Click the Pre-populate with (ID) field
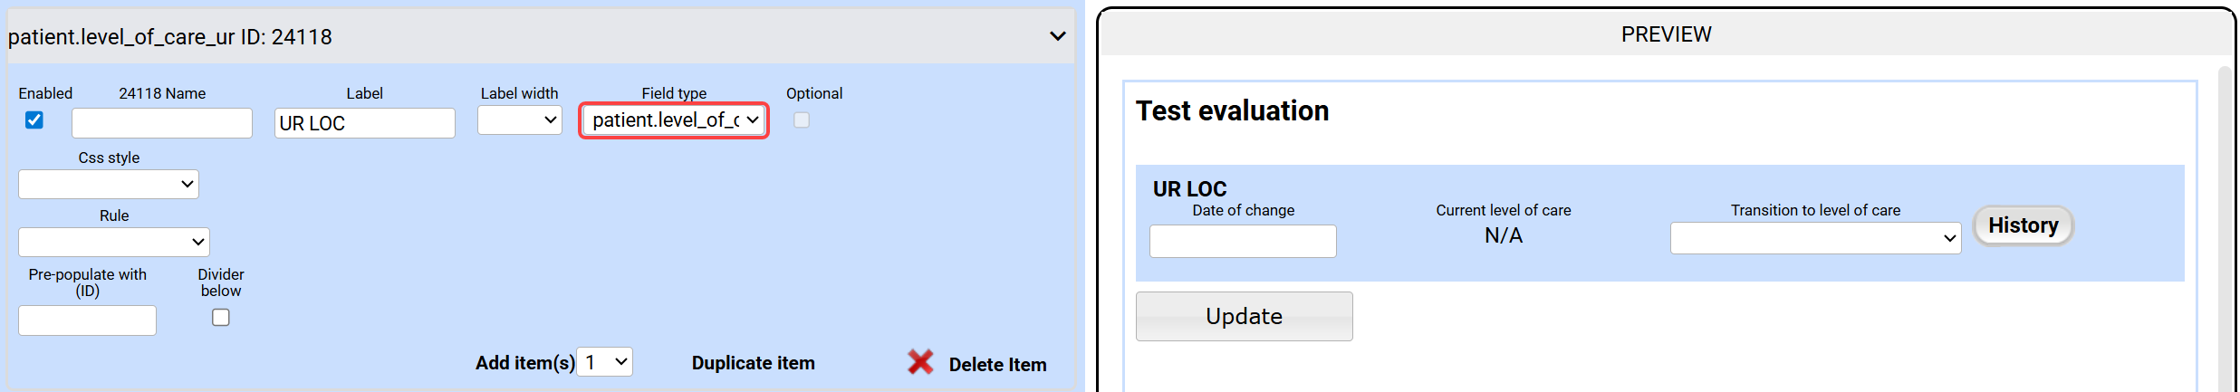This screenshot has width=2240, height=392. click(87, 320)
